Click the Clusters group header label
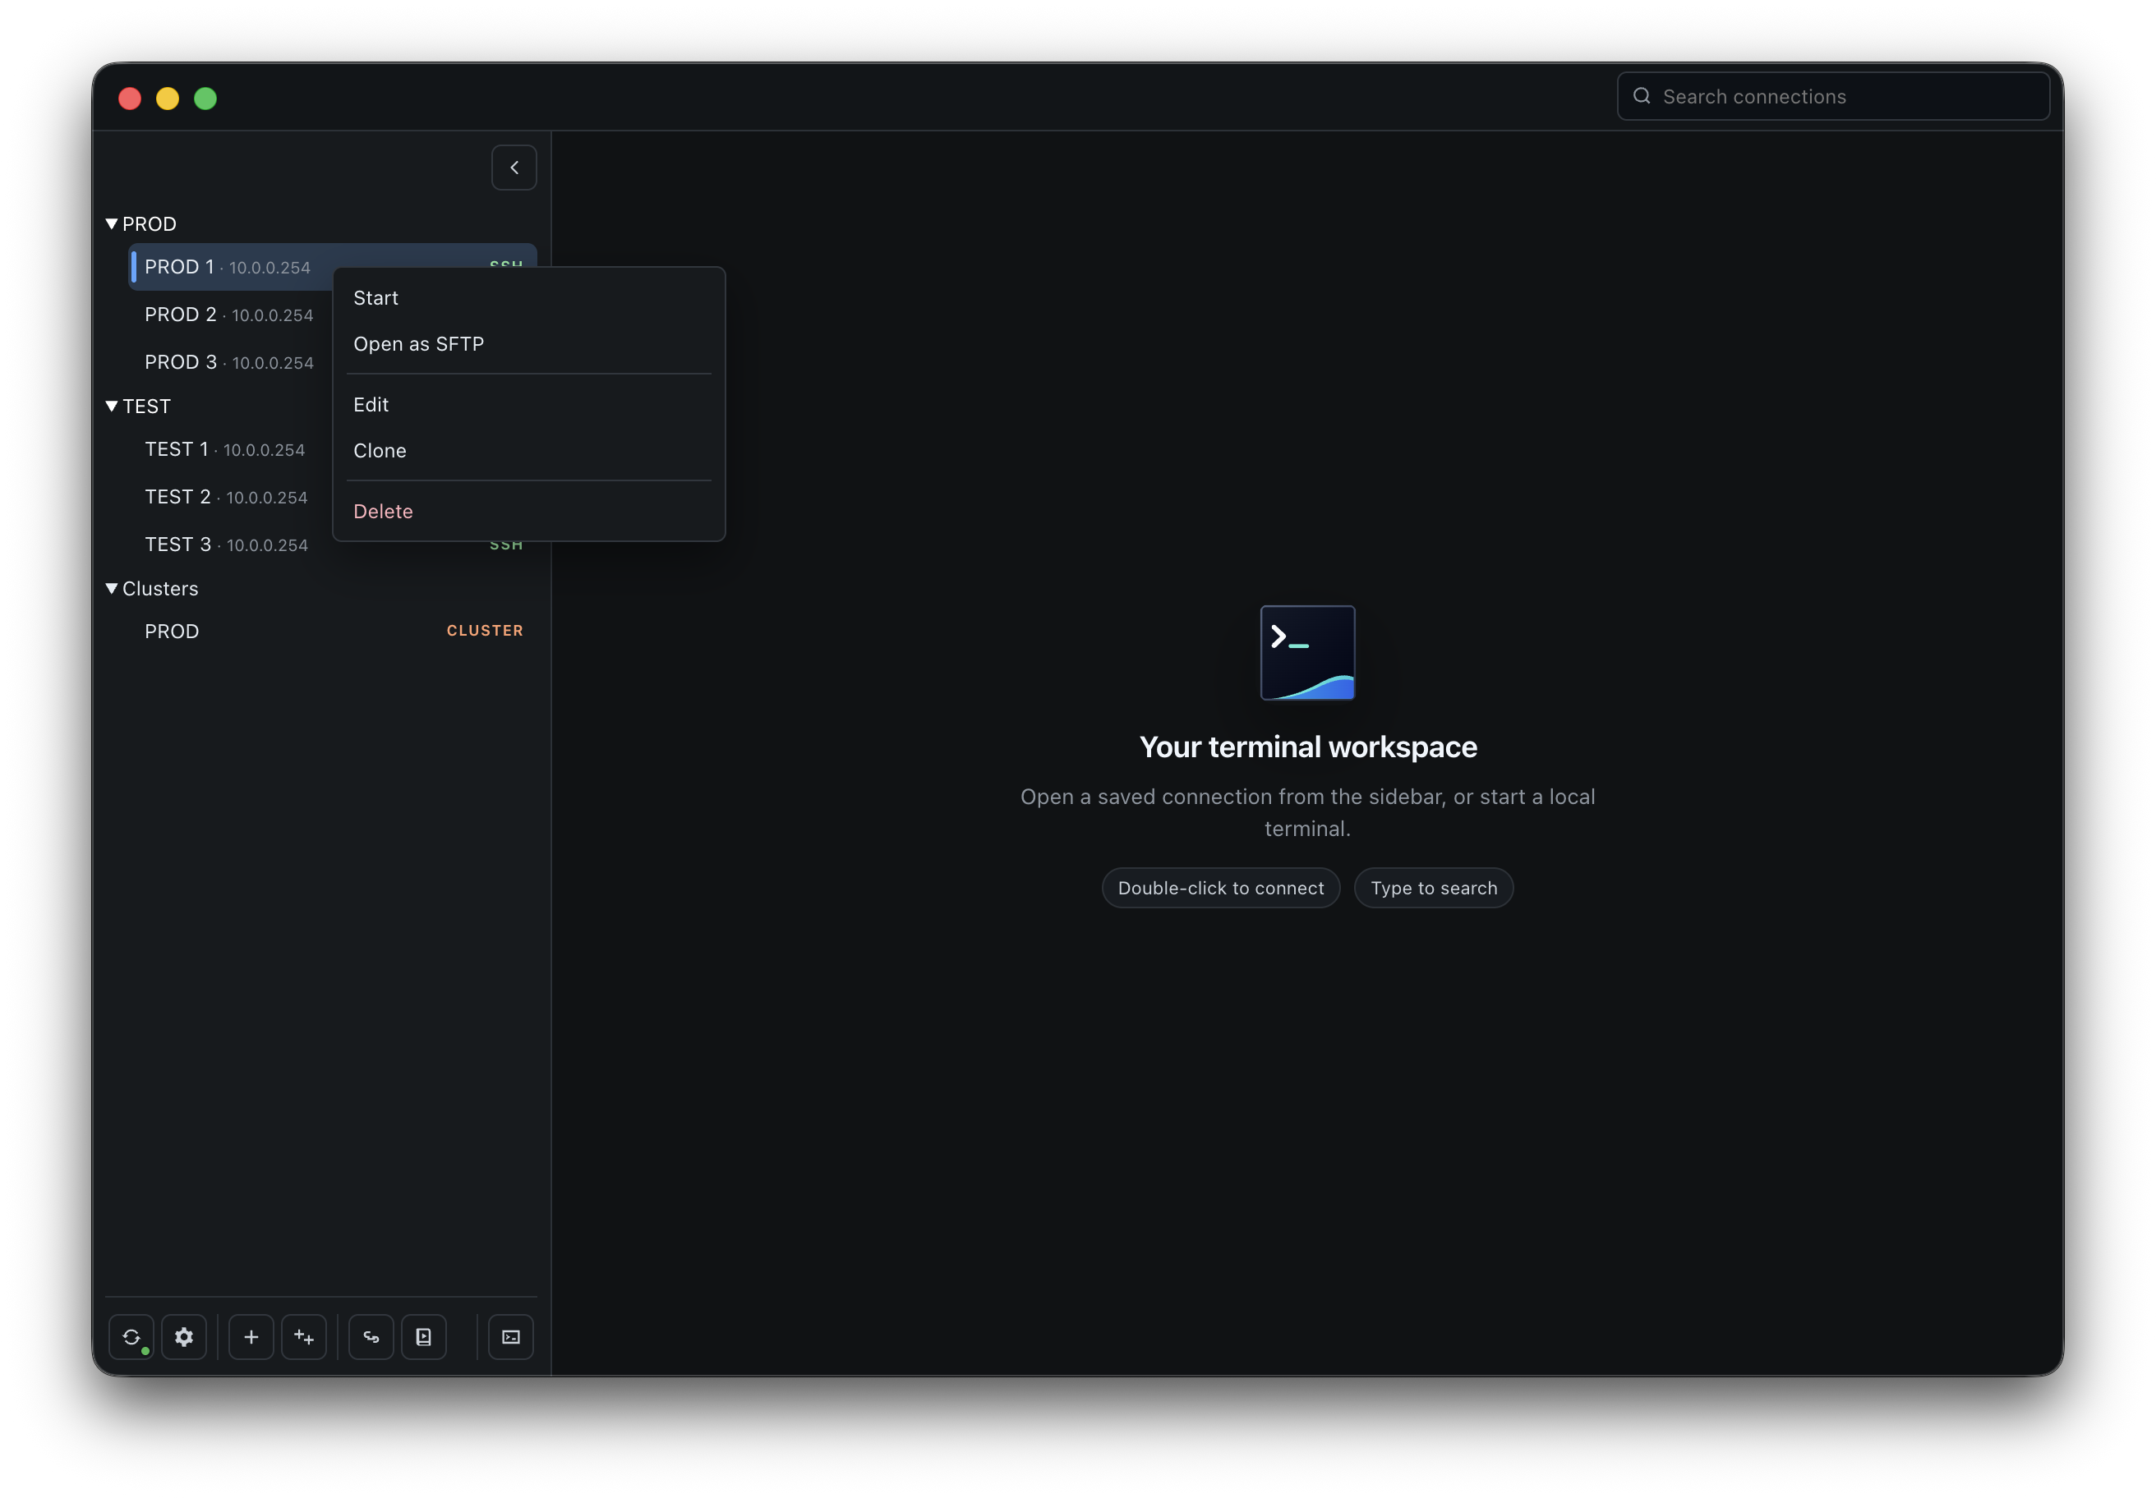Screen dimensions: 2156x1498 (160, 589)
